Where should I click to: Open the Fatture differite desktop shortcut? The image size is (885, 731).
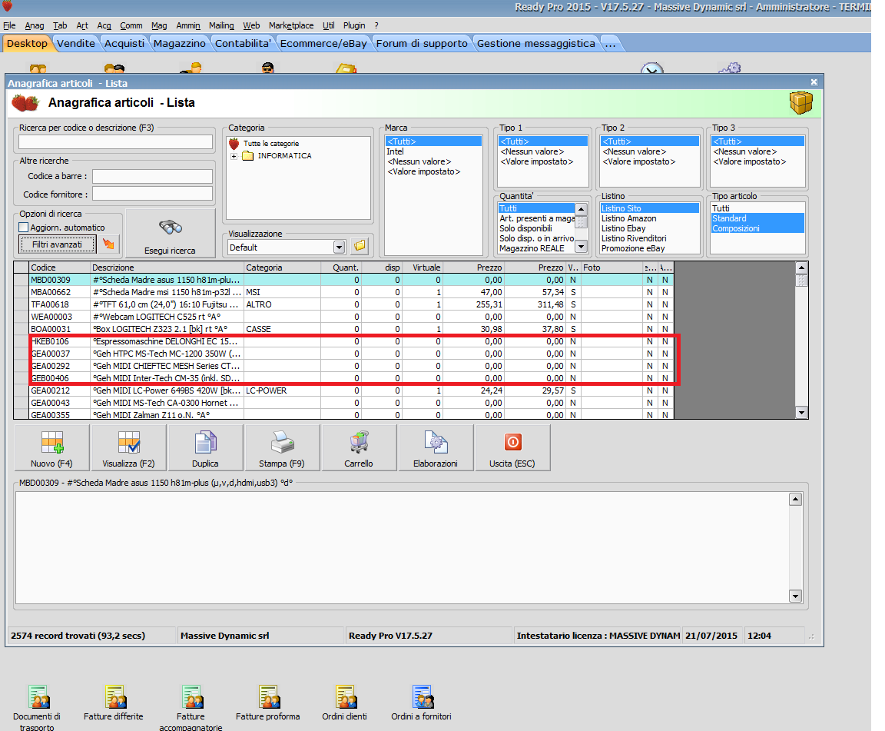pos(114,703)
